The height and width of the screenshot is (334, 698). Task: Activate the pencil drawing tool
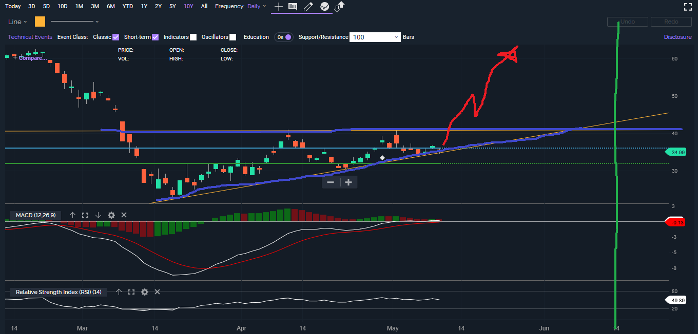tap(308, 7)
